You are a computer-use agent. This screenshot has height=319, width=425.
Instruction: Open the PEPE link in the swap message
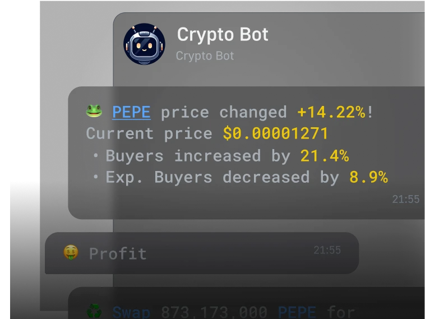[297, 312]
